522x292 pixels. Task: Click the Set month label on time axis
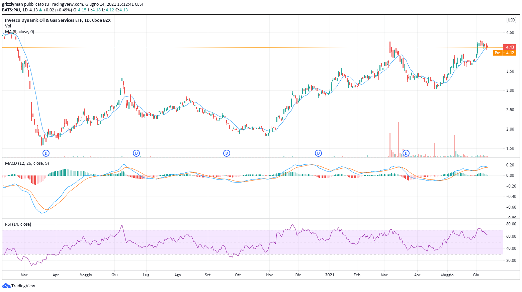208,275
